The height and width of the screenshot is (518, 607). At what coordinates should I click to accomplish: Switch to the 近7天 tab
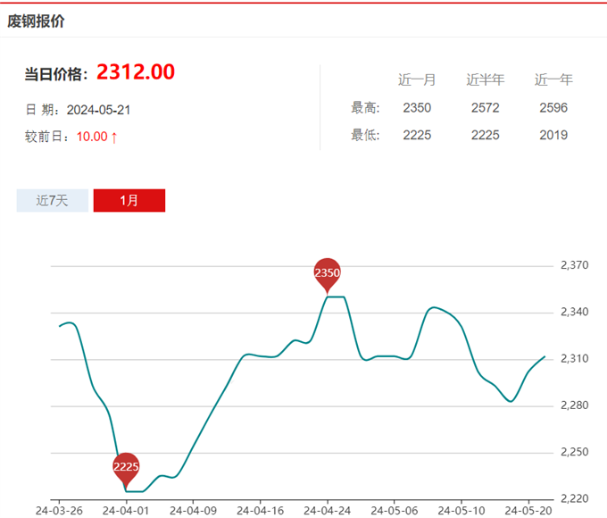pyautogui.click(x=52, y=201)
